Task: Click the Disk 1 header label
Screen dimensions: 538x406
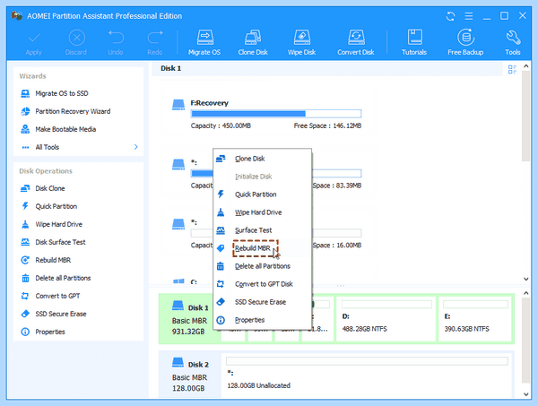Action: pos(170,68)
